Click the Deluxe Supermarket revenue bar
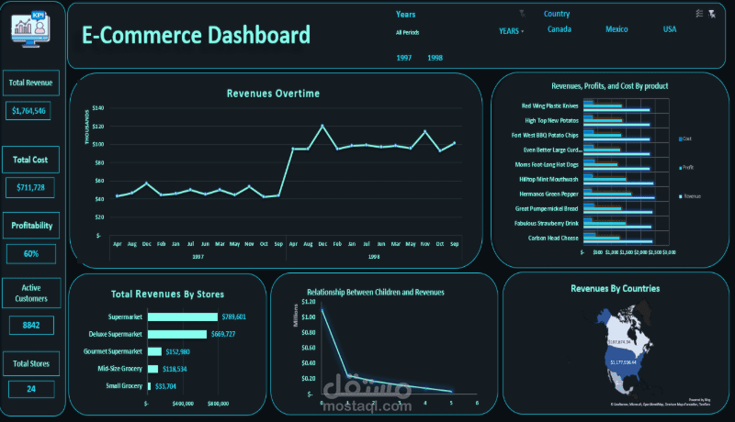Screen dimensions: 735x422 point(177,334)
